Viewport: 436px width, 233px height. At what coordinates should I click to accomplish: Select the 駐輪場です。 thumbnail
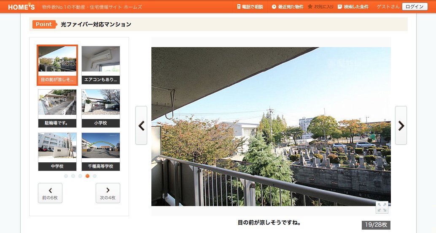(x=57, y=109)
